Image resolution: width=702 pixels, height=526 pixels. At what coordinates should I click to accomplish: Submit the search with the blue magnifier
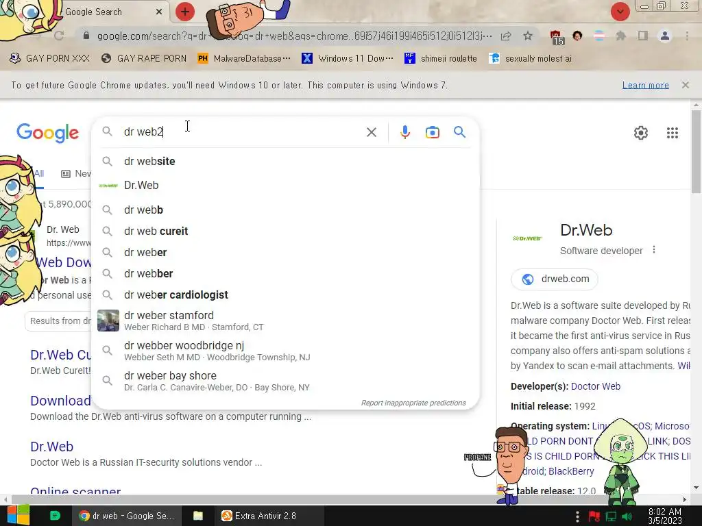click(459, 132)
